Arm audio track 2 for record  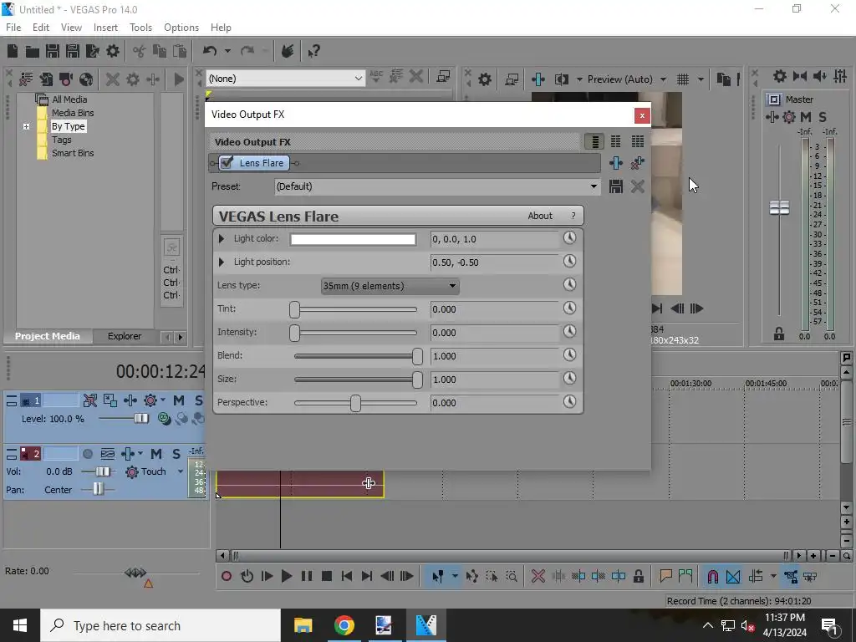87,454
